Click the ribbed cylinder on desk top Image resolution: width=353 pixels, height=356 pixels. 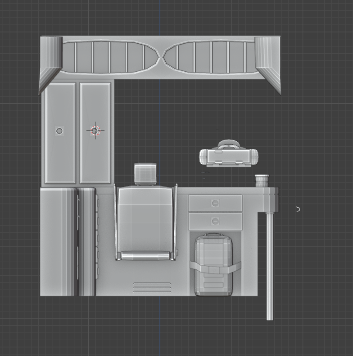tap(262, 181)
